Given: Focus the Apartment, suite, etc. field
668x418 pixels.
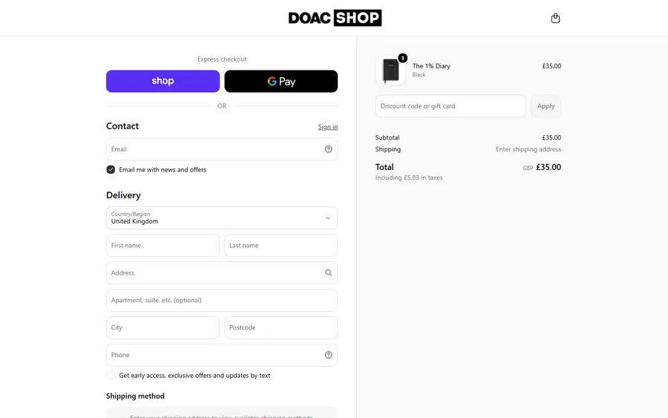Looking at the screenshot, I should tap(221, 301).
